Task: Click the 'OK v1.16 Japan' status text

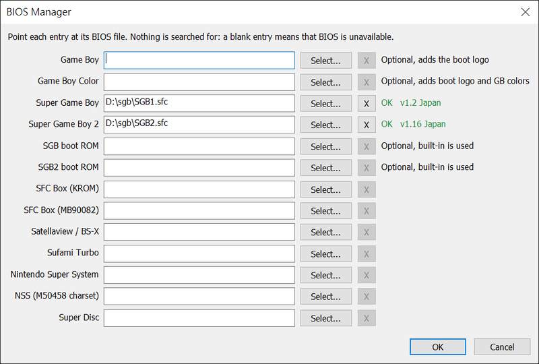Action: (413, 124)
